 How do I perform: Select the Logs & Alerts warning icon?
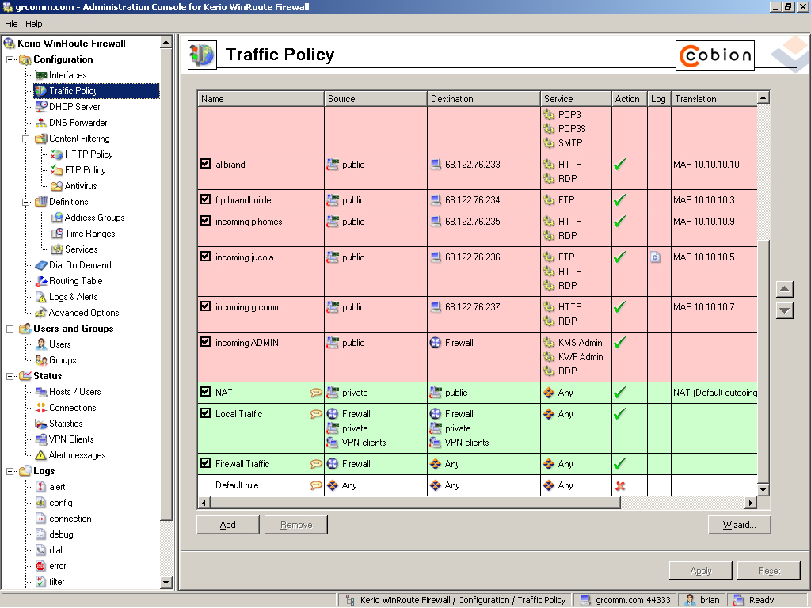coord(41,298)
